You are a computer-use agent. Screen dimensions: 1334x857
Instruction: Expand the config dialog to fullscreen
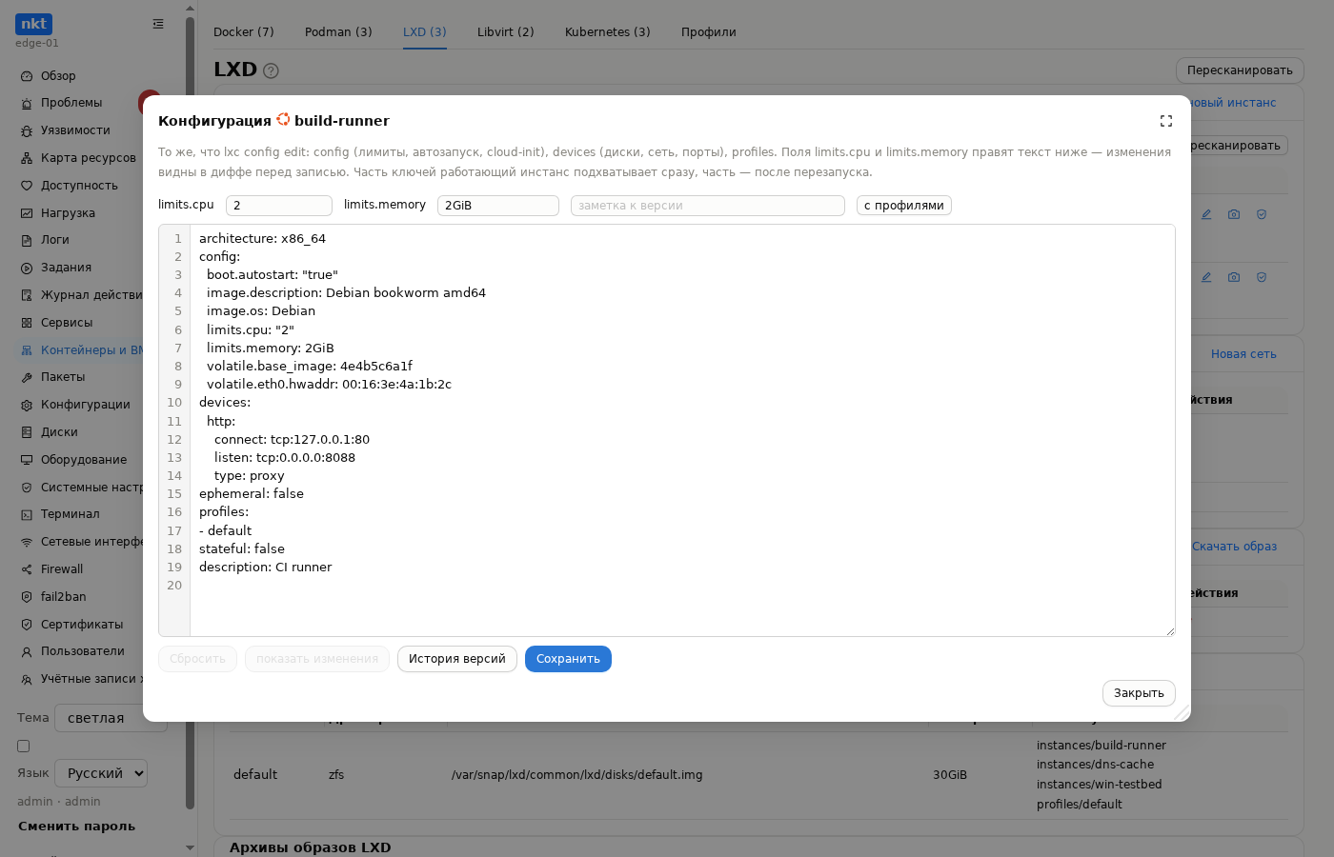pos(1166,121)
